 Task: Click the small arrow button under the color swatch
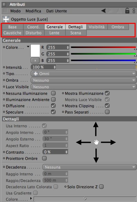[35, 61]
